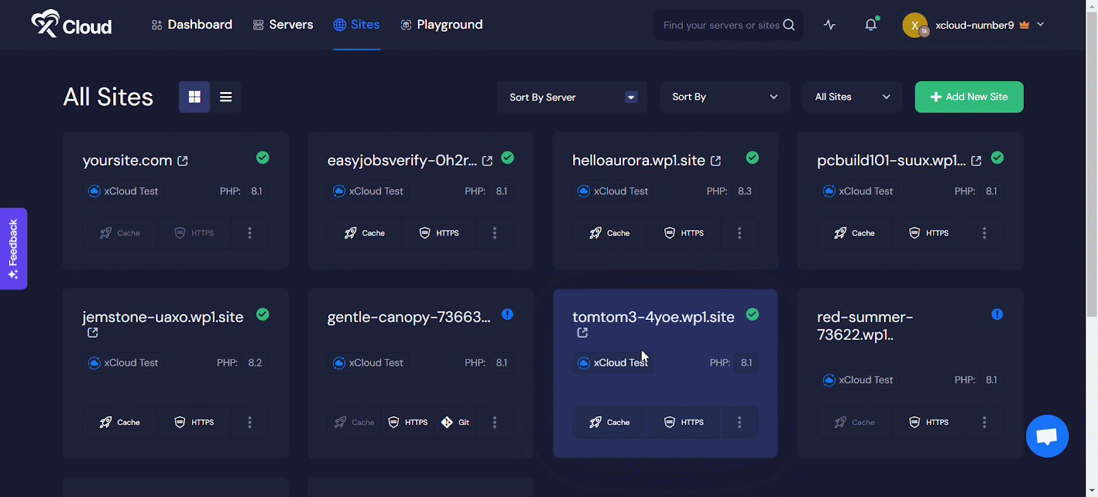Screen dimensions: 1098x497
Task: Click Cache on jemstone-uaxo card
Action: tap(120, 422)
